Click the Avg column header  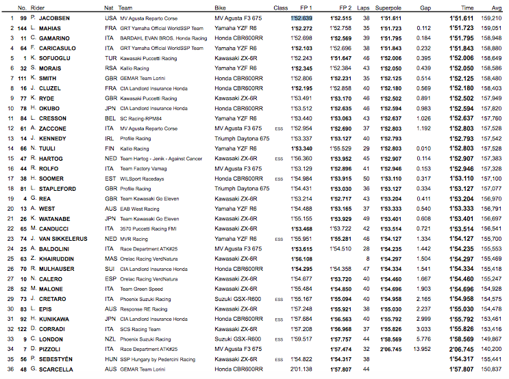[x=497, y=8]
